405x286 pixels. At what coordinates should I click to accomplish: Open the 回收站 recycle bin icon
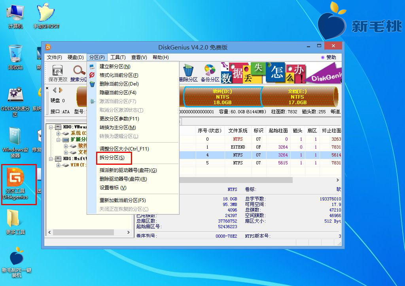pyautogui.click(x=15, y=57)
